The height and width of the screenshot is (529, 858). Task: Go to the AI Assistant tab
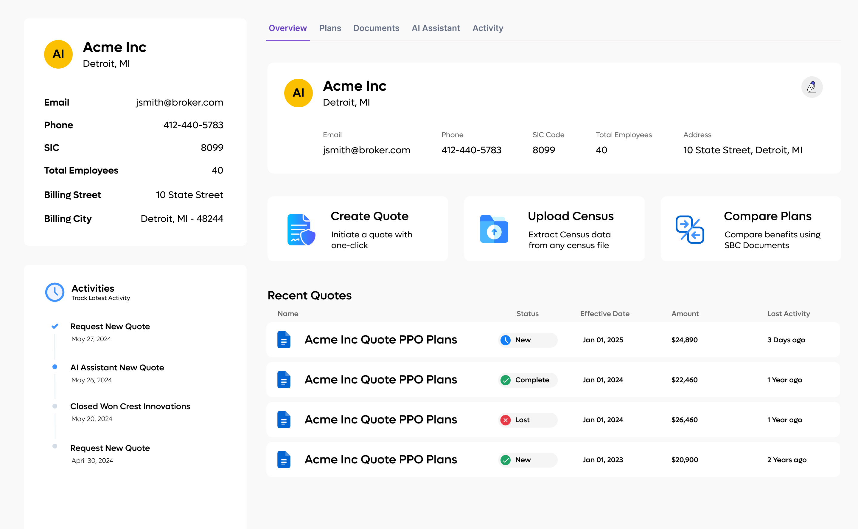(x=436, y=28)
